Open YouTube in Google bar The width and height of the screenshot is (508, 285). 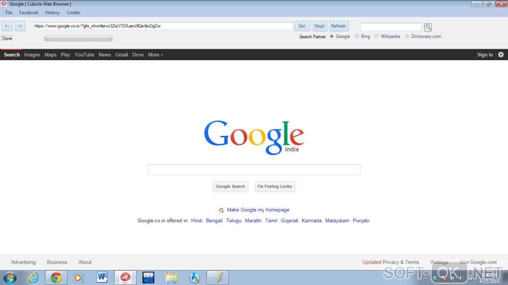84,55
